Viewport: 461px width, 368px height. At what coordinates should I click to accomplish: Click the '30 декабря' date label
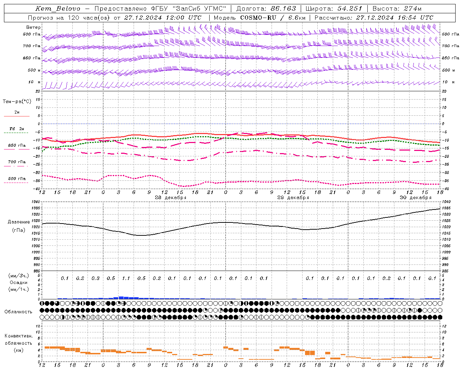415,198
